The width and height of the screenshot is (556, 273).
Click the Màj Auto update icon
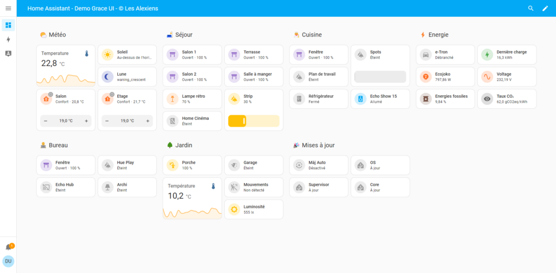[299, 165]
